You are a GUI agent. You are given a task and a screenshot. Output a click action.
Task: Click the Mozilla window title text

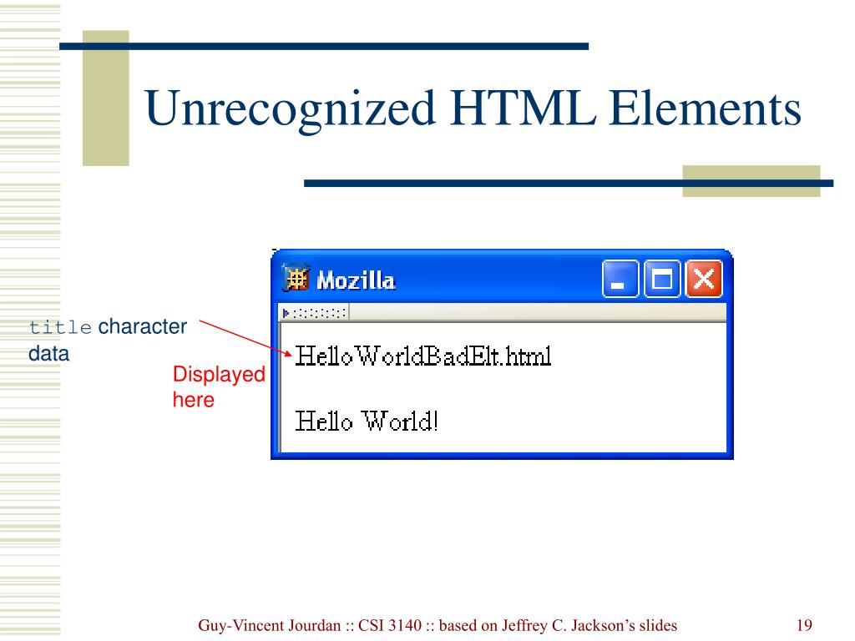click(356, 280)
